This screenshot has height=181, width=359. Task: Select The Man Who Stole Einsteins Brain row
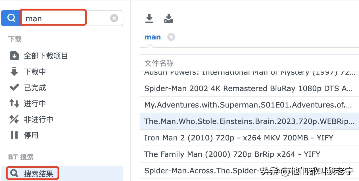tap(249, 121)
